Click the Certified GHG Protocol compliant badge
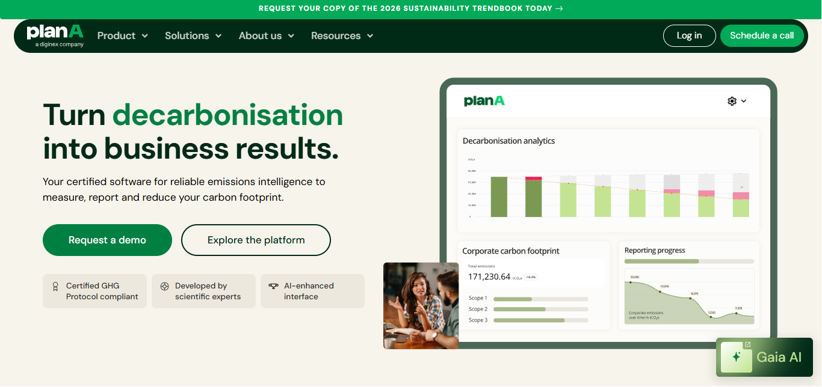The height and width of the screenshot is (387, 822). point(94,291)
